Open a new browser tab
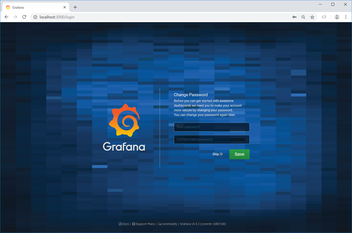Image resolution: width=352 pixels, height=233 pixels. (75, 8)
